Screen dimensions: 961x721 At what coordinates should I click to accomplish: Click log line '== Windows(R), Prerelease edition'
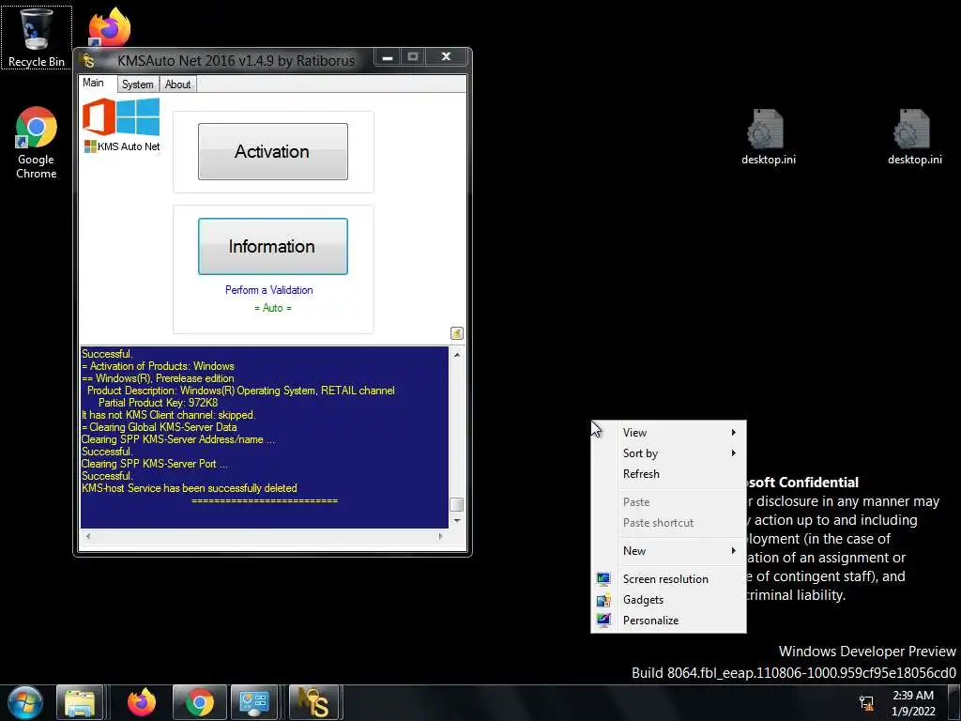pos(158,378)
